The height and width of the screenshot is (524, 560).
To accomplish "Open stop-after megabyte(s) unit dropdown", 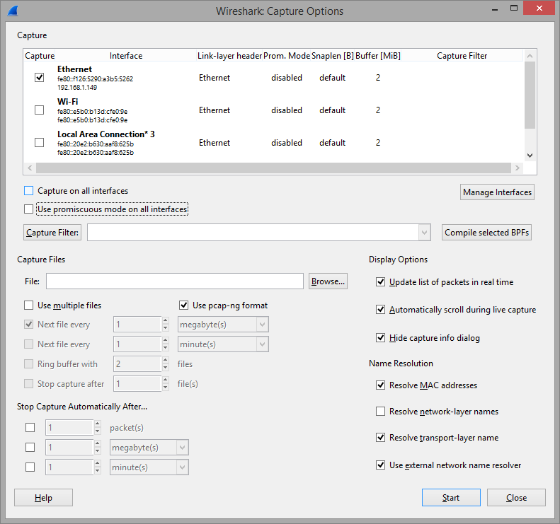I will [182, 448].
